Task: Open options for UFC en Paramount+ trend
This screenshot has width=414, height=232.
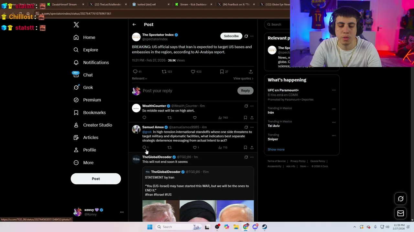Action: point(334,90)
